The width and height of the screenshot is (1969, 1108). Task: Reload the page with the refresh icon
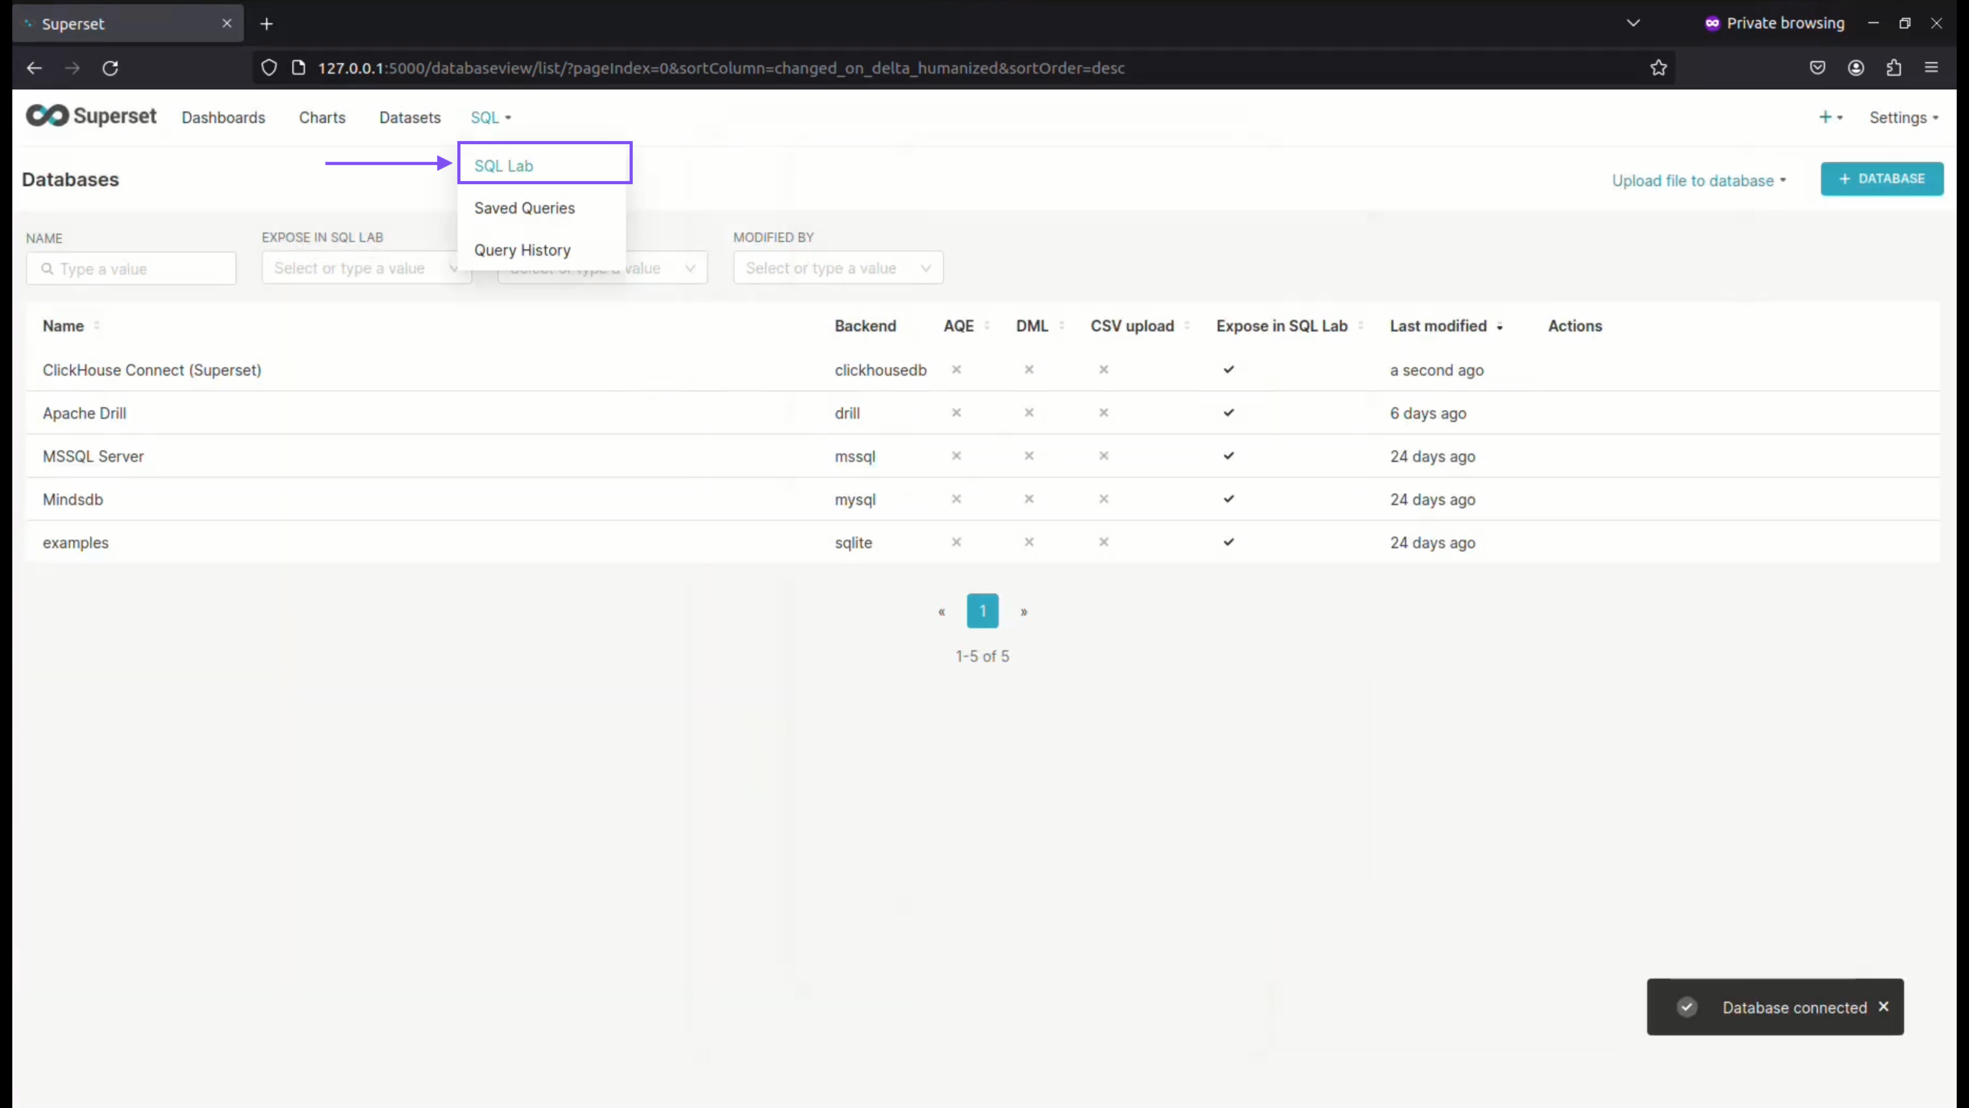(110, 68)
